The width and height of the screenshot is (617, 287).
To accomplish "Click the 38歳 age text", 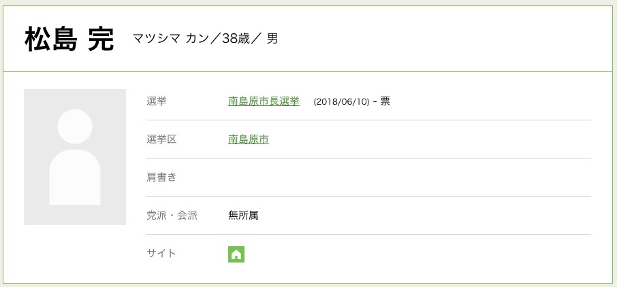I will 236,39.
